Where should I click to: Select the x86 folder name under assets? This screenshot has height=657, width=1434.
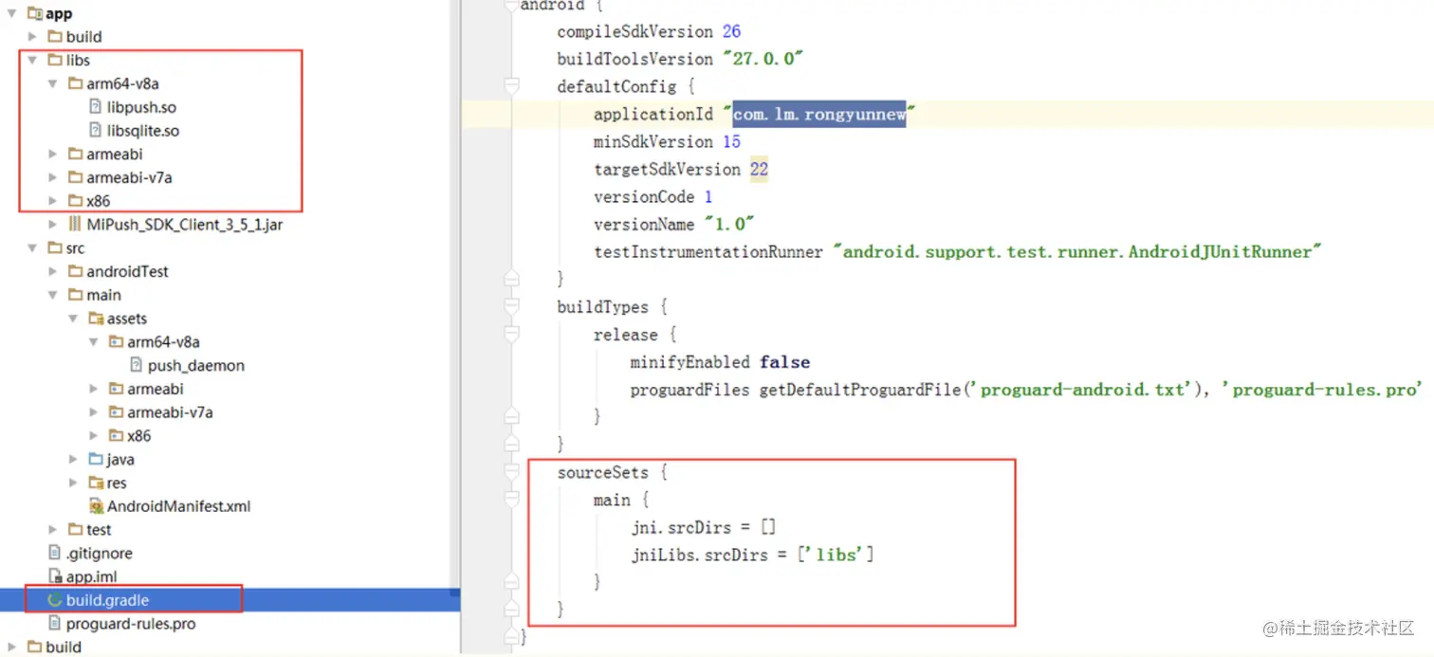[x=139, y=436]
